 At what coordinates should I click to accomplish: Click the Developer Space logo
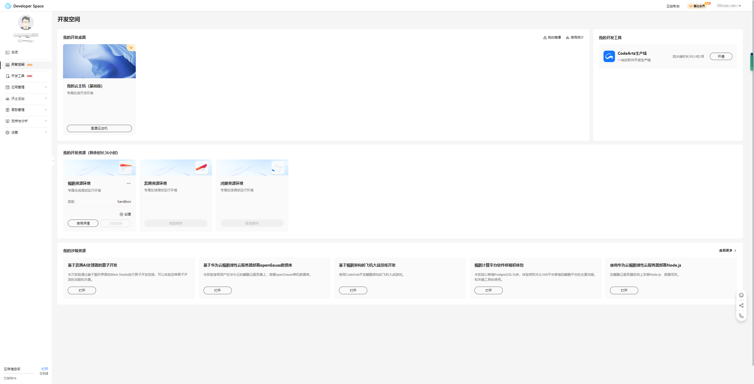pyautogui.click(x=8, y=6)
